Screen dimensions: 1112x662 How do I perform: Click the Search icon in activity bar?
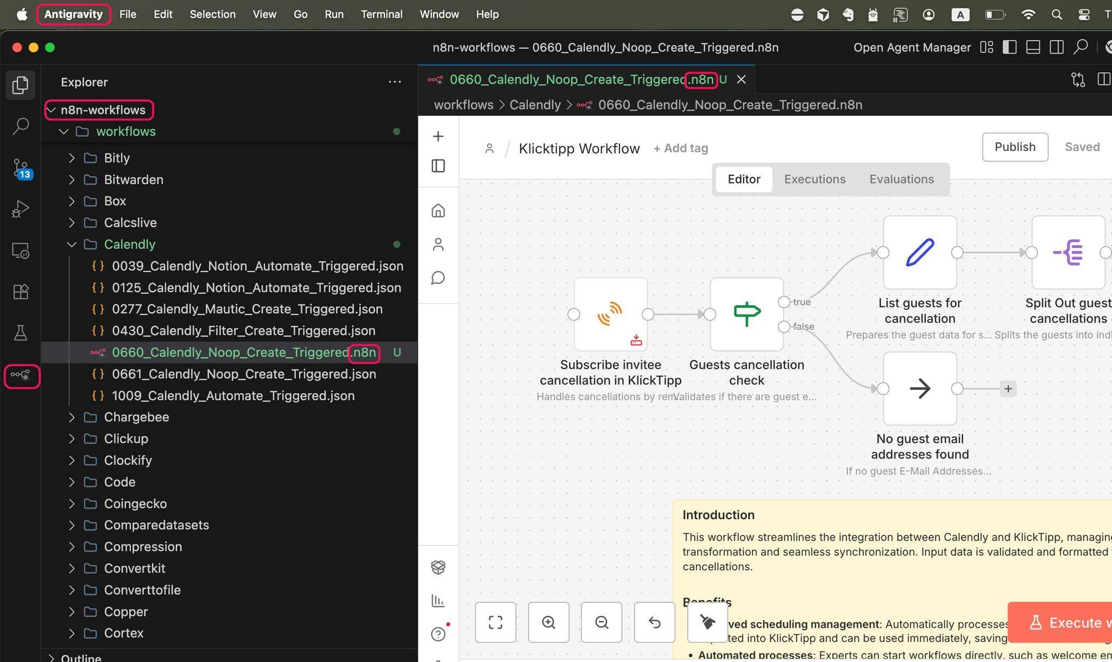21,126
